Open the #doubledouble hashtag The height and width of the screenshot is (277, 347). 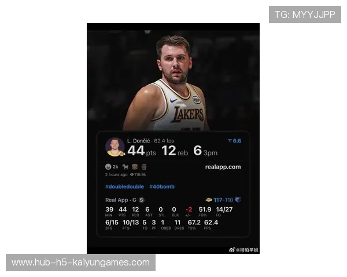tap(124, 186)
